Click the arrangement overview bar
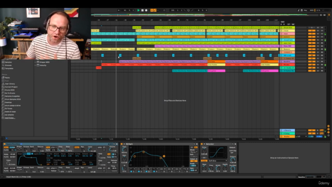Viewport: 332px width, 187px height. 205,15
